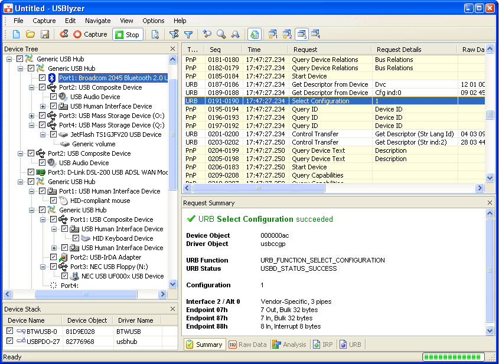This screenshot has width=499, height=364.
Task: Switch to the Raw Data tab
Action: pos(247,345)
